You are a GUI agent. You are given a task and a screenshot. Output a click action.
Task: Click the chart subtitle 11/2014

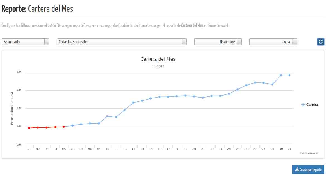click(x=158, y=66)
